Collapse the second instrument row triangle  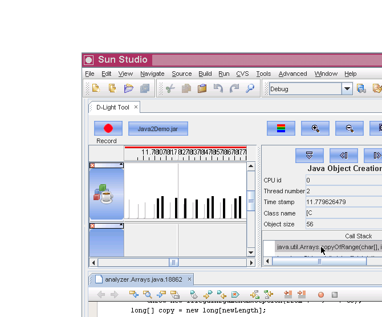pyautogui.click(x=121, y=225)
